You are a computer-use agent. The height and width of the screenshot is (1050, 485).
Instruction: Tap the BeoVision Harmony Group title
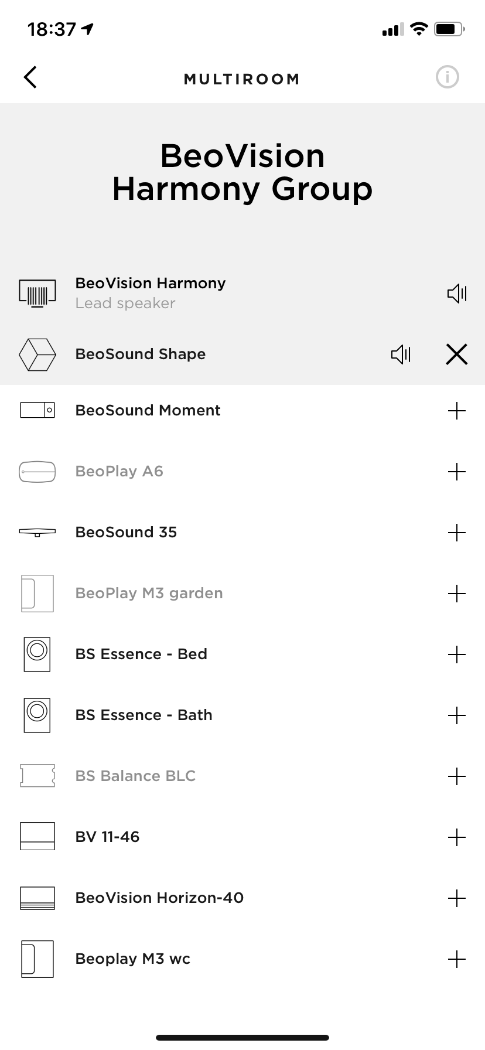point(242,172)
